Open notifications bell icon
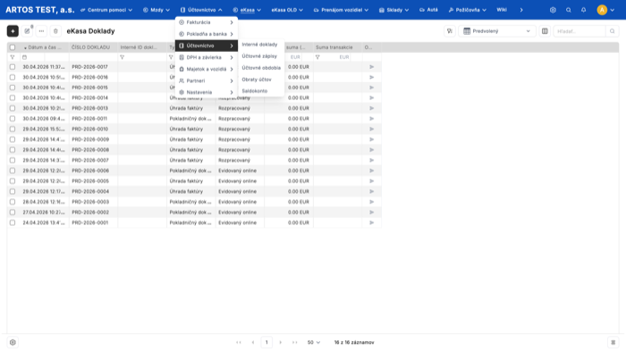Viewport: 626px width, 351px height. pyautogui.click(x=583, y=10)
